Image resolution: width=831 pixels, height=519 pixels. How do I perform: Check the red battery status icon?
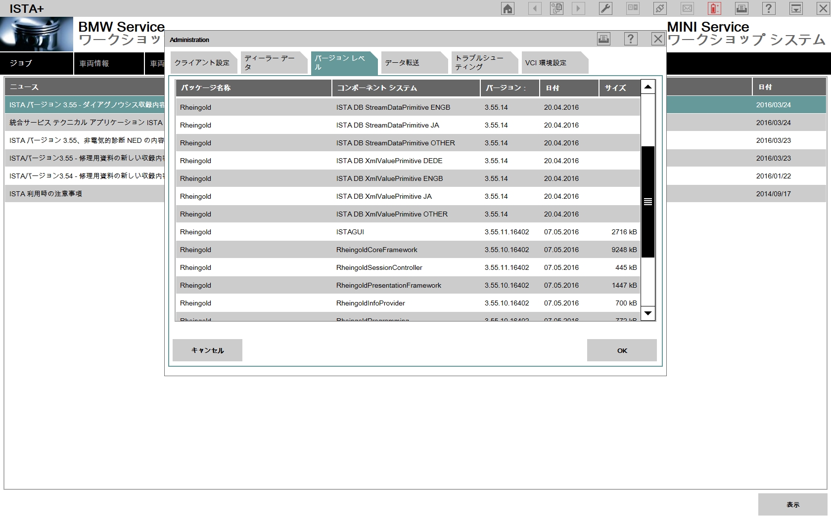click(x=714, y=8)
